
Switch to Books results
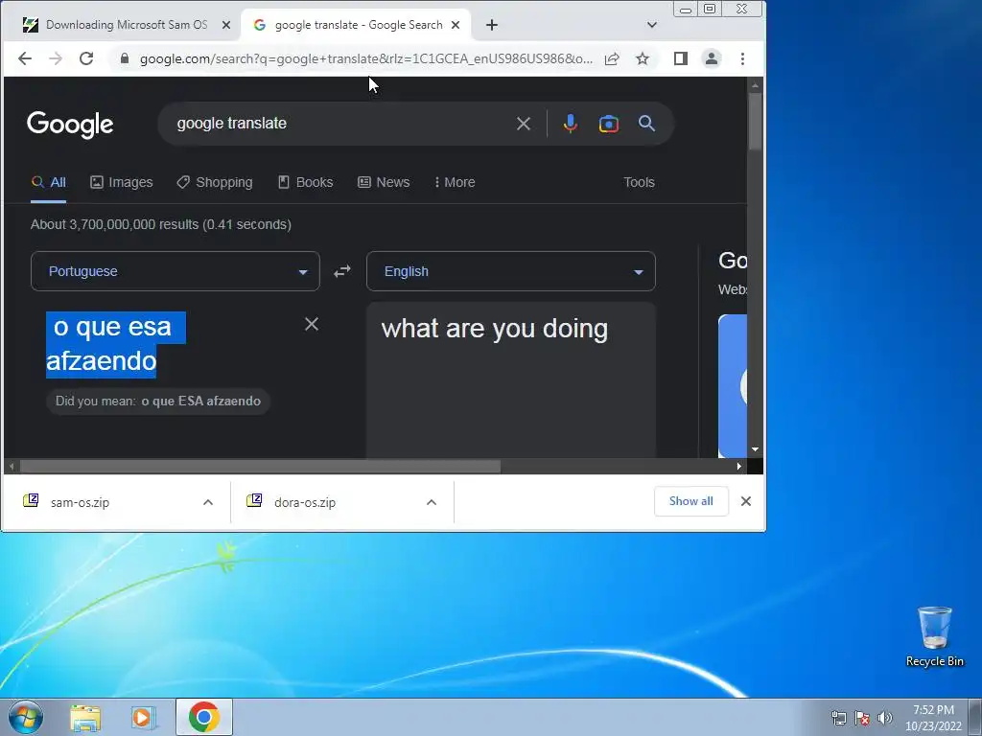pos(306,182)
